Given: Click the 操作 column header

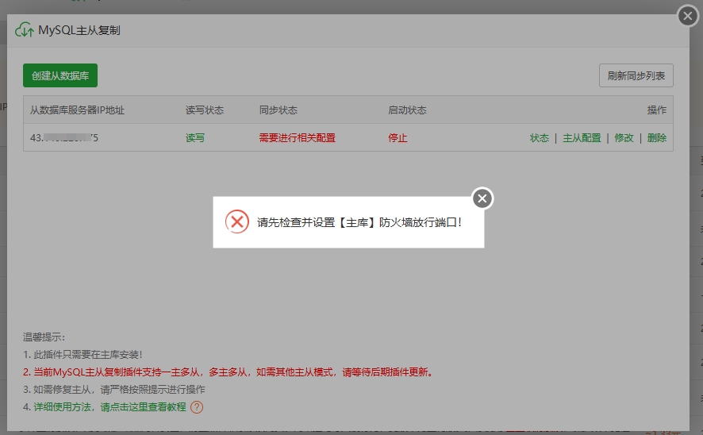Looking at the screenshot, I should (657, 110).
